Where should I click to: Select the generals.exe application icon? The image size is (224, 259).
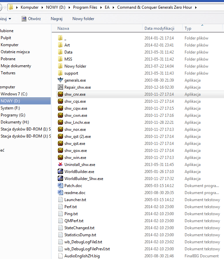pyautogui.click(x=60, y=80)
